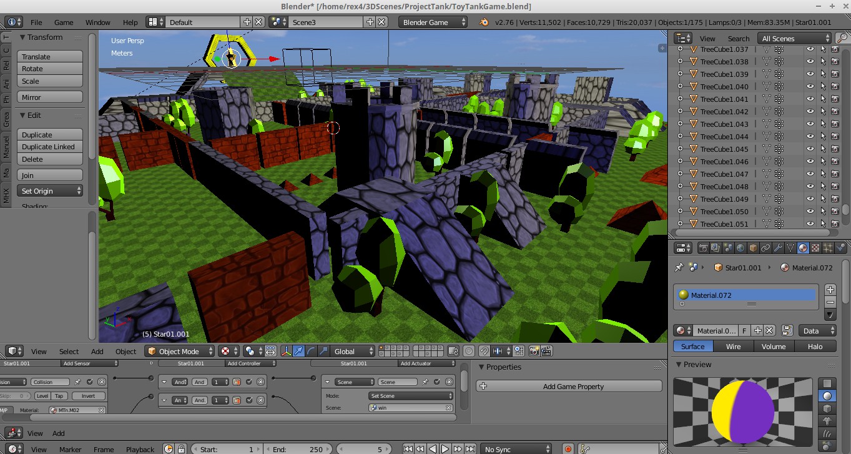
Task: Toggle renderability camera for TreeCube1.046
Action: click(x=835, y=162)
